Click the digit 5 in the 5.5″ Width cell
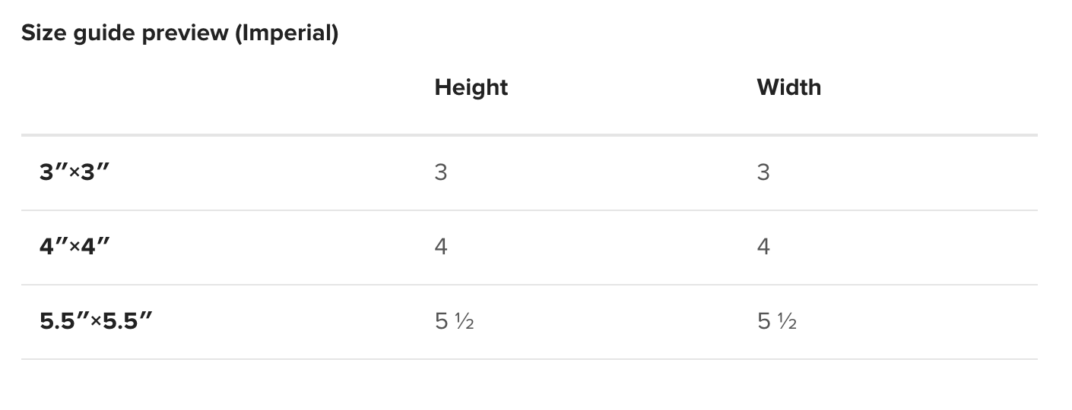Screen dimensions: 1072x410 click(763, 321)
